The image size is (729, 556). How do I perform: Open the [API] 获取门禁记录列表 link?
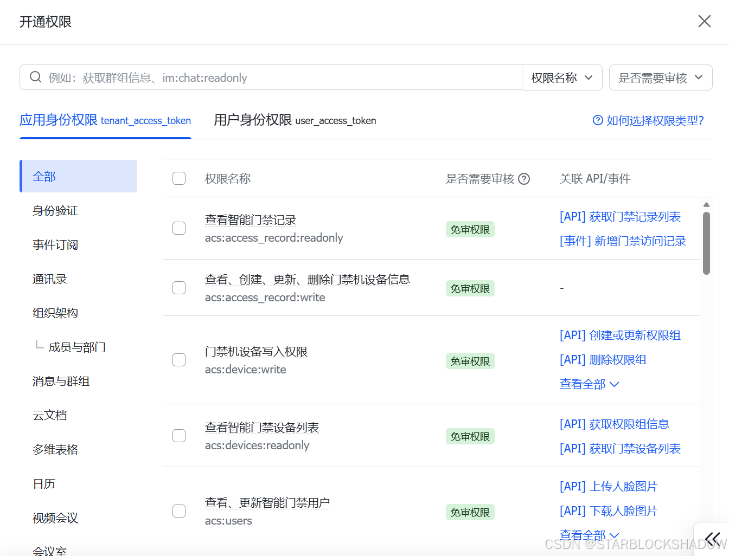pyautogui.click(x=620, y=216)
